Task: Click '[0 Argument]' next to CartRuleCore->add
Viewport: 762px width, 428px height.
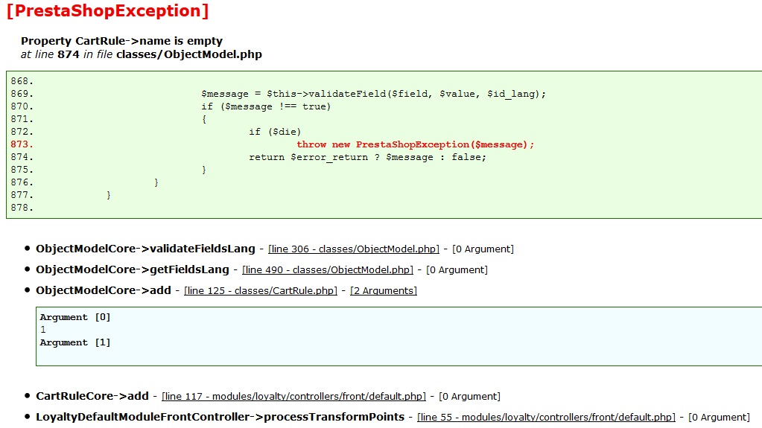Action: pyautogui.click(x=469, y=397)
